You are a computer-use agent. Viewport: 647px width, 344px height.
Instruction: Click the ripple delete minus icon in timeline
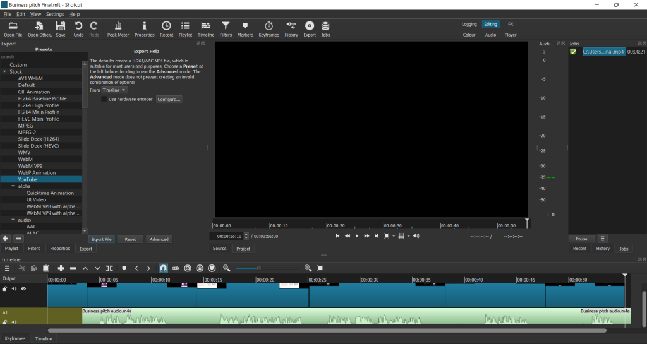pos(73,268)
